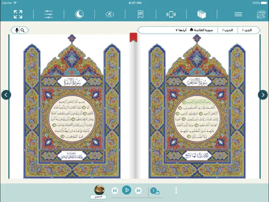Screen dimensions: 269x202
Task: Select the reciter avatar thumbnail
Action: (x=99, y=190)
